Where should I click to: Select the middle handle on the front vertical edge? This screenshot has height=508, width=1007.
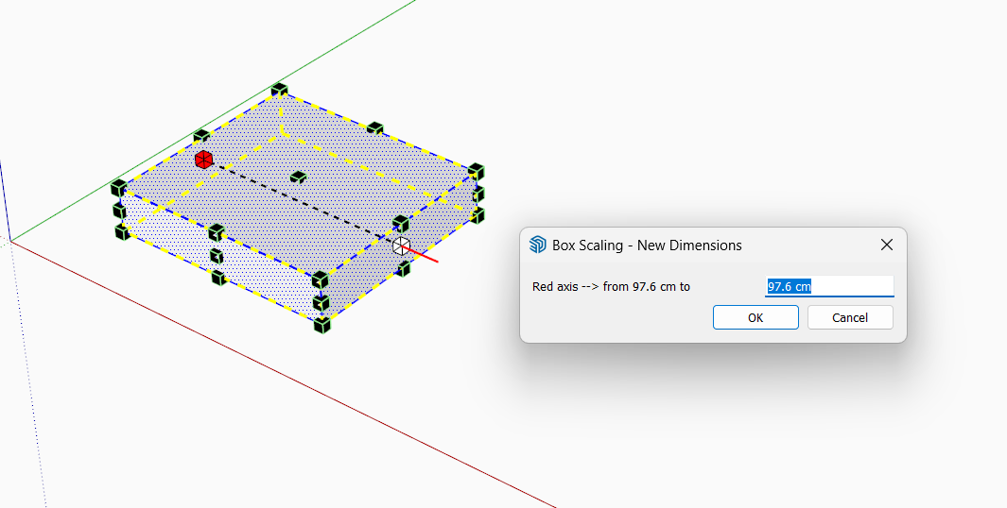tap(321, 303)
